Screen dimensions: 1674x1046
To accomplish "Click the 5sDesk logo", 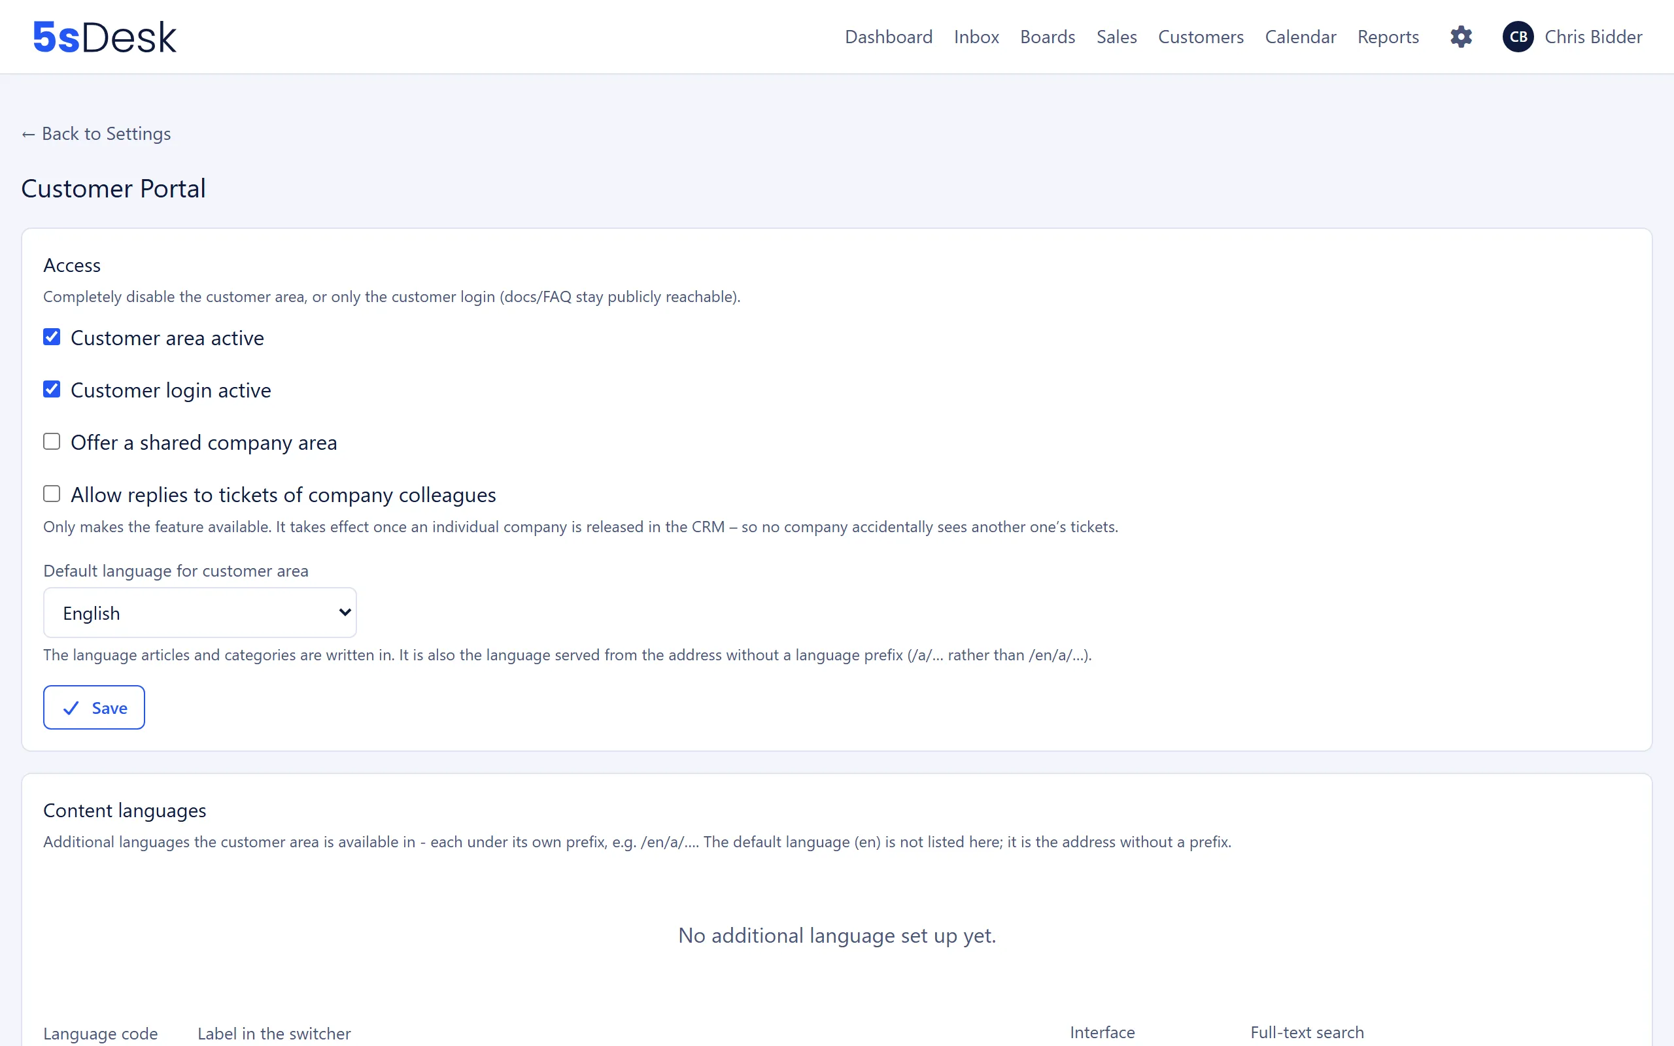I will (x=105, y=37).
